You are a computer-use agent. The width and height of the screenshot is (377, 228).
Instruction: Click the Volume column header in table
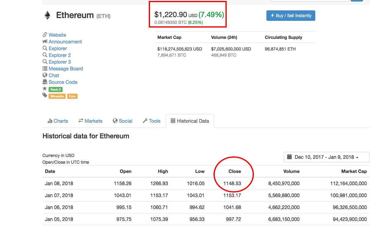coord(291,171)
